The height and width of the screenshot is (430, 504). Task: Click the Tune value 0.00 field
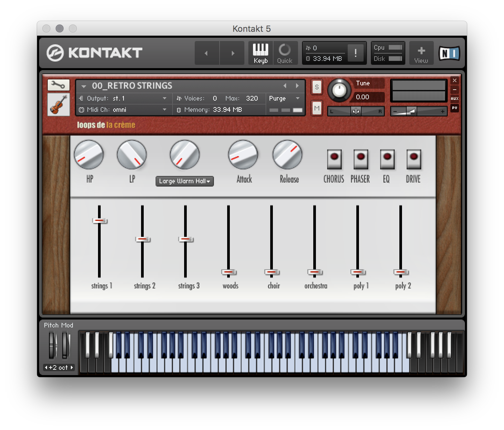pos(369,97)
